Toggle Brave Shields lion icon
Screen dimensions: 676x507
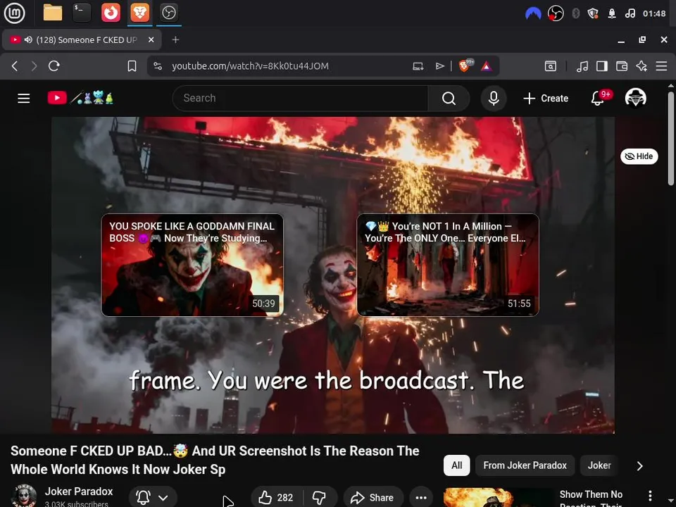click(465, 65)
